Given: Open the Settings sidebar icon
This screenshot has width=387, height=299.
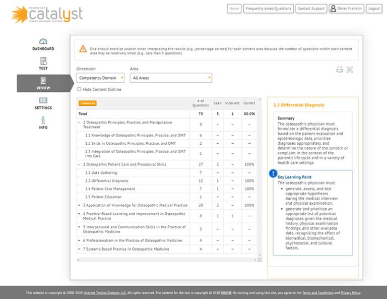Looking at the screenshot, I should pyautogui.click(x=43, y=103).
